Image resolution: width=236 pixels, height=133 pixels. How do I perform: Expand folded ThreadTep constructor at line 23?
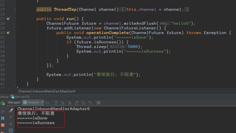[x=15, y=10]
